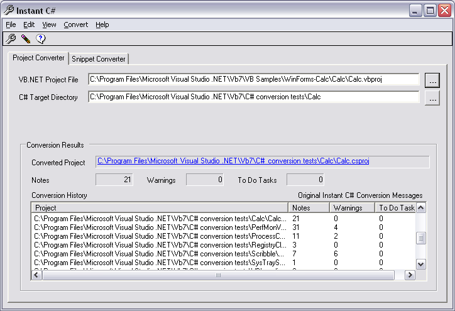Click the Instant C# title bar wrench icon
Image resolution: width=455 pixels, height=311 pixels.
point(9,10)
